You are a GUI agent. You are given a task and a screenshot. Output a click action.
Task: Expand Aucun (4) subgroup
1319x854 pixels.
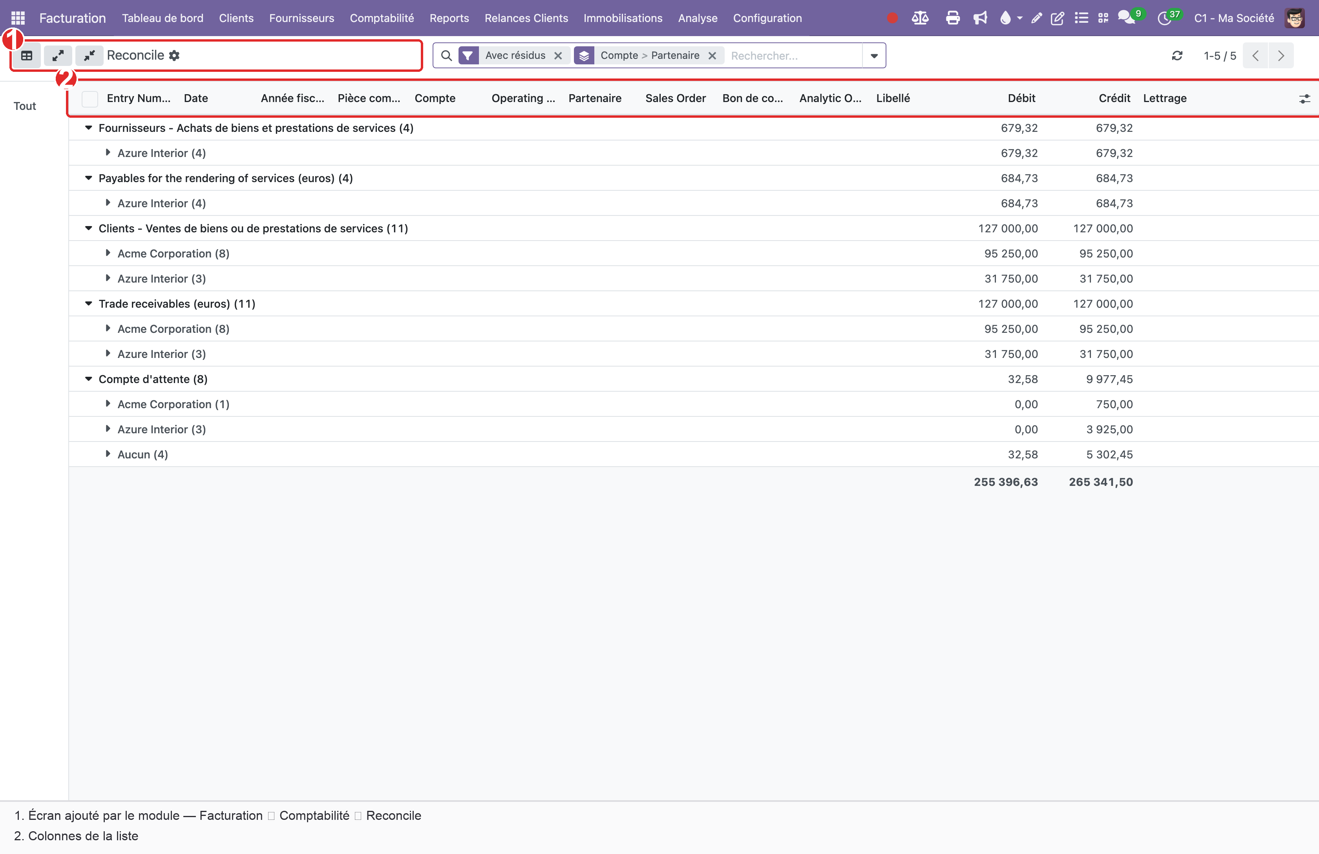108,454
